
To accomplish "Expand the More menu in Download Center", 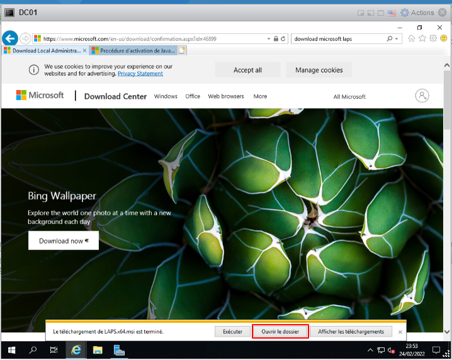I will click(x=260, y=96).
